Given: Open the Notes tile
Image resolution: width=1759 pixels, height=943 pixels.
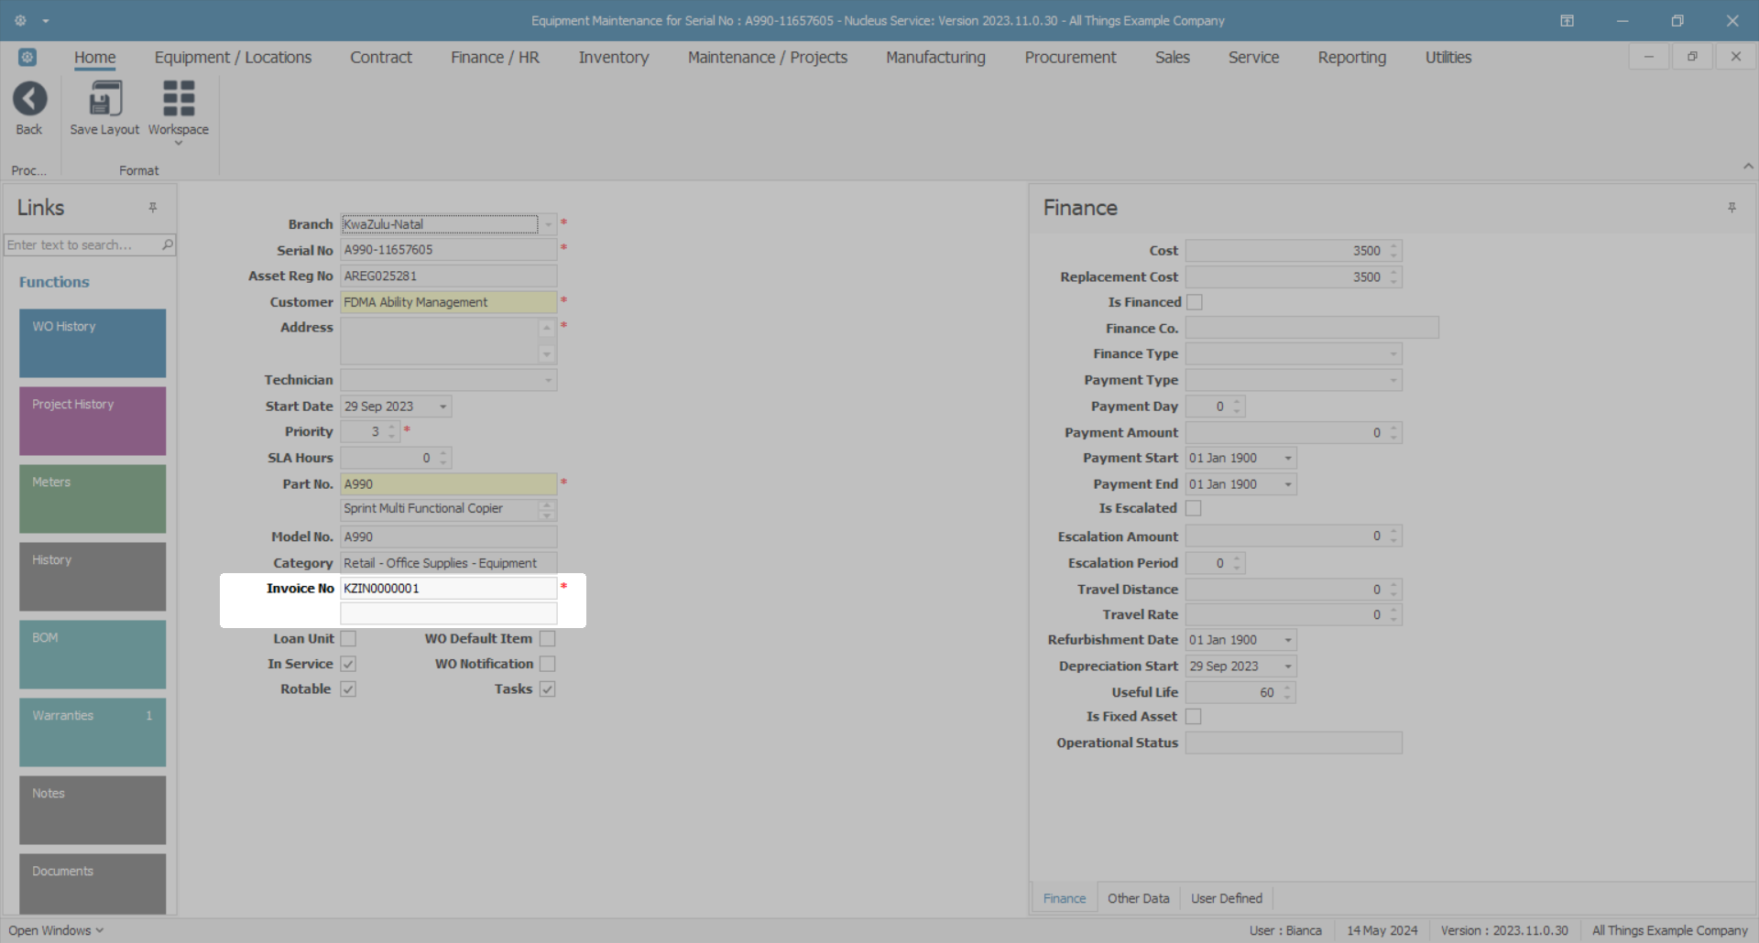Looking at the screenshot, I should 93,810.
